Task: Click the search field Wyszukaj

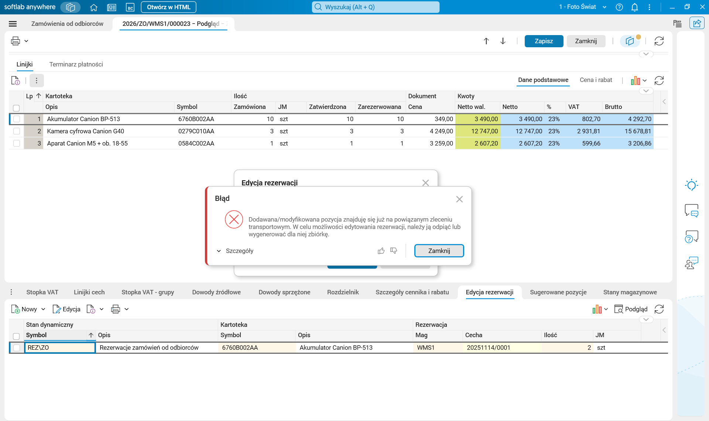Action: pos(376,7)
